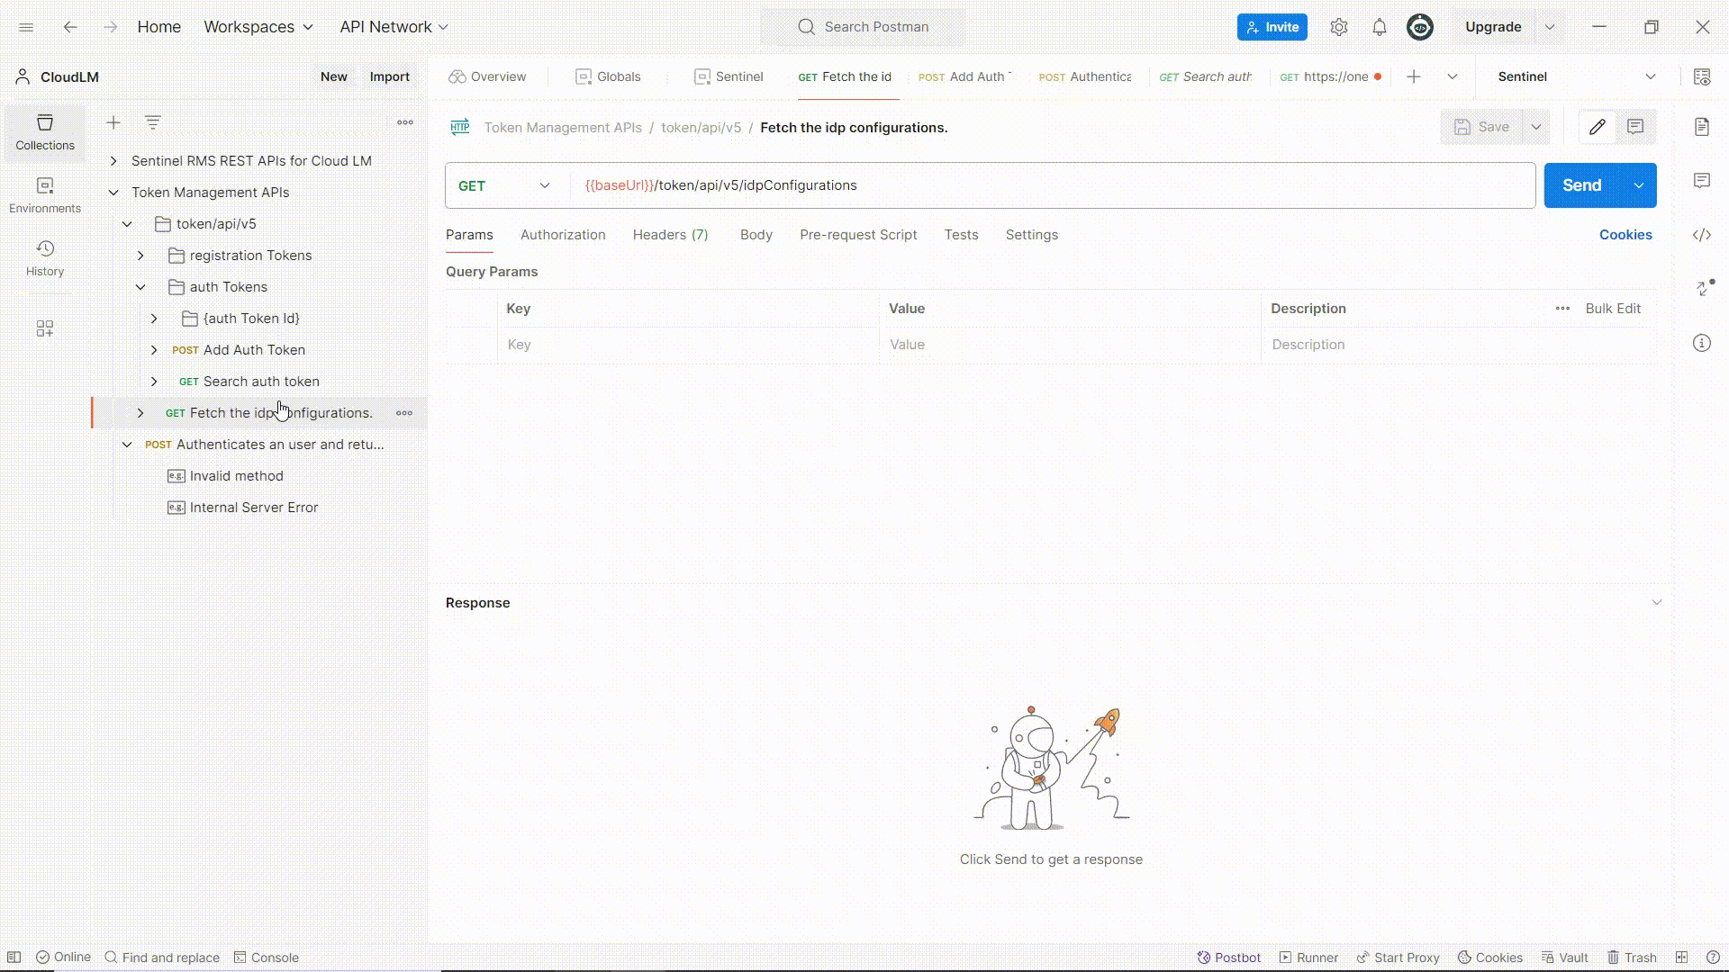This screenshot has height=972, width=1729.
Task: Switch to the Authorization tab
Action: click(x=563, y=235)
